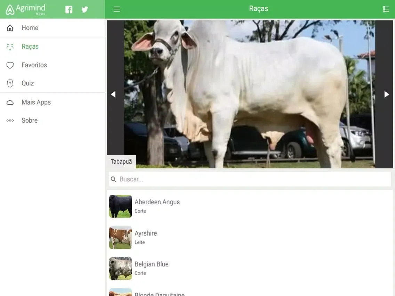Click the Favoritos heart icon
The width and height of the screenshot is (395, 296).
coord(10,65)
